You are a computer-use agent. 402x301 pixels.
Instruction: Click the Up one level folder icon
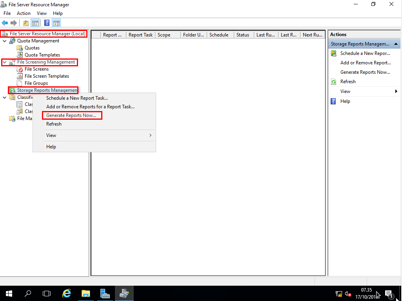pos(25,23)
